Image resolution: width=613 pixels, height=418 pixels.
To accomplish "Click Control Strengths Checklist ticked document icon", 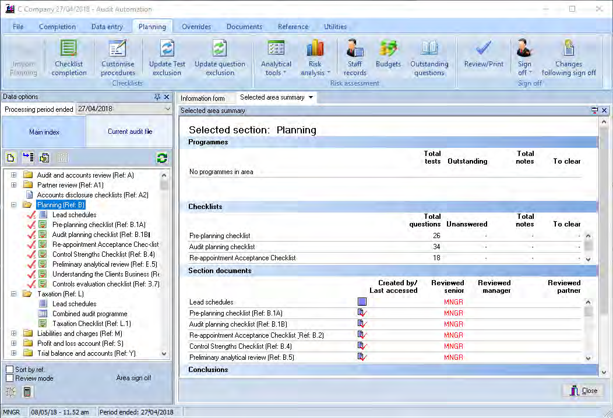I will pos(362,346).
